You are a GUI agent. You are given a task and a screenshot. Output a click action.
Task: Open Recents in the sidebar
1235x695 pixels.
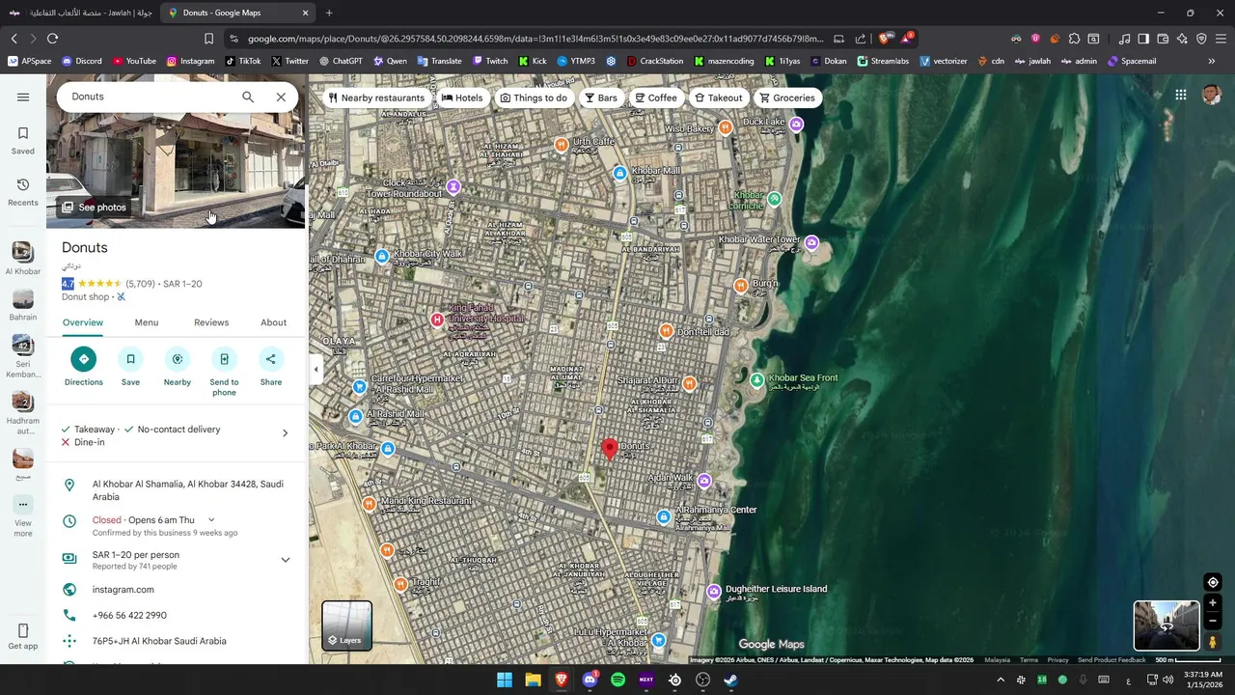coord(23,192)
